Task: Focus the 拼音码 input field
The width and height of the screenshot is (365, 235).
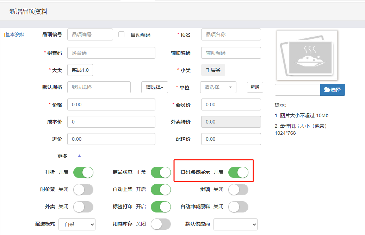Action: 111,53
